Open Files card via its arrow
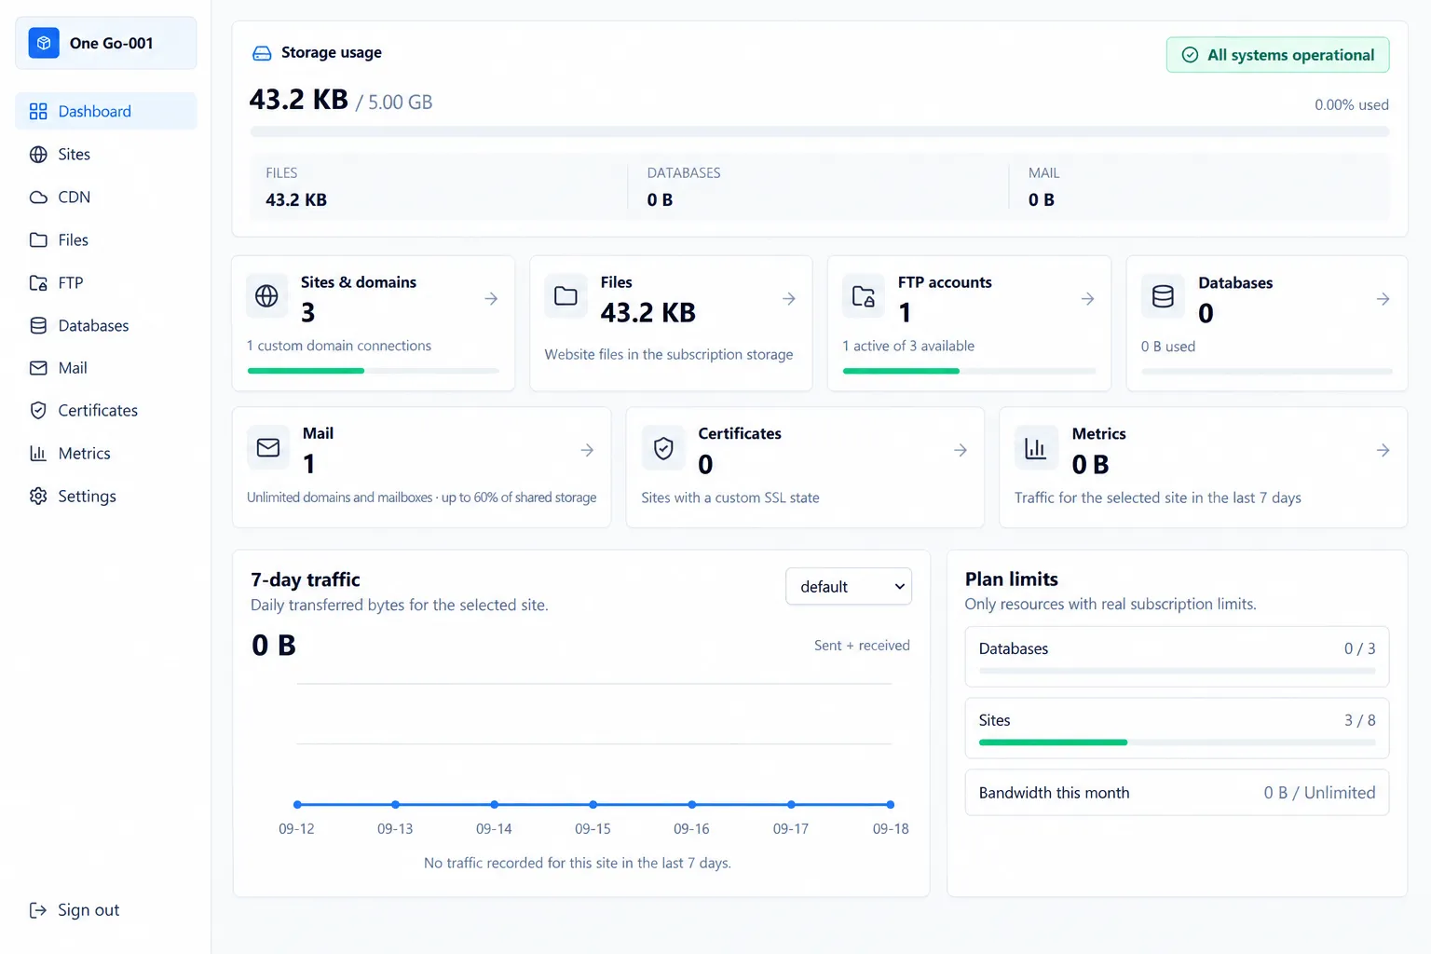This screenshot has height=954, width=1431. [789, 299]
